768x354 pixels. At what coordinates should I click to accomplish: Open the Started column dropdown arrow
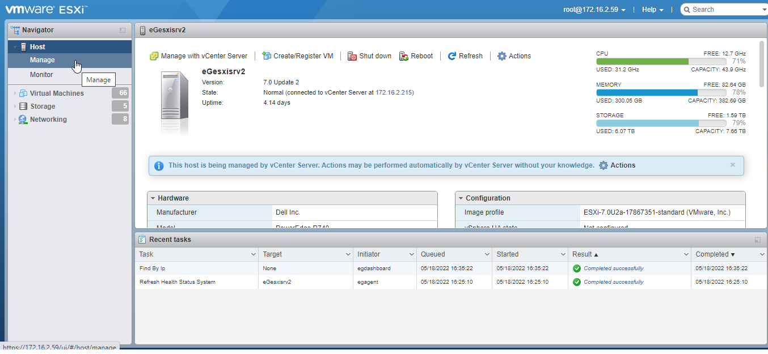563,254
